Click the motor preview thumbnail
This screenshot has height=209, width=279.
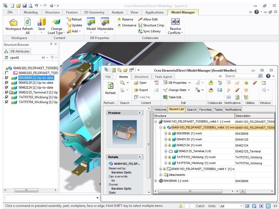(125, 132)
